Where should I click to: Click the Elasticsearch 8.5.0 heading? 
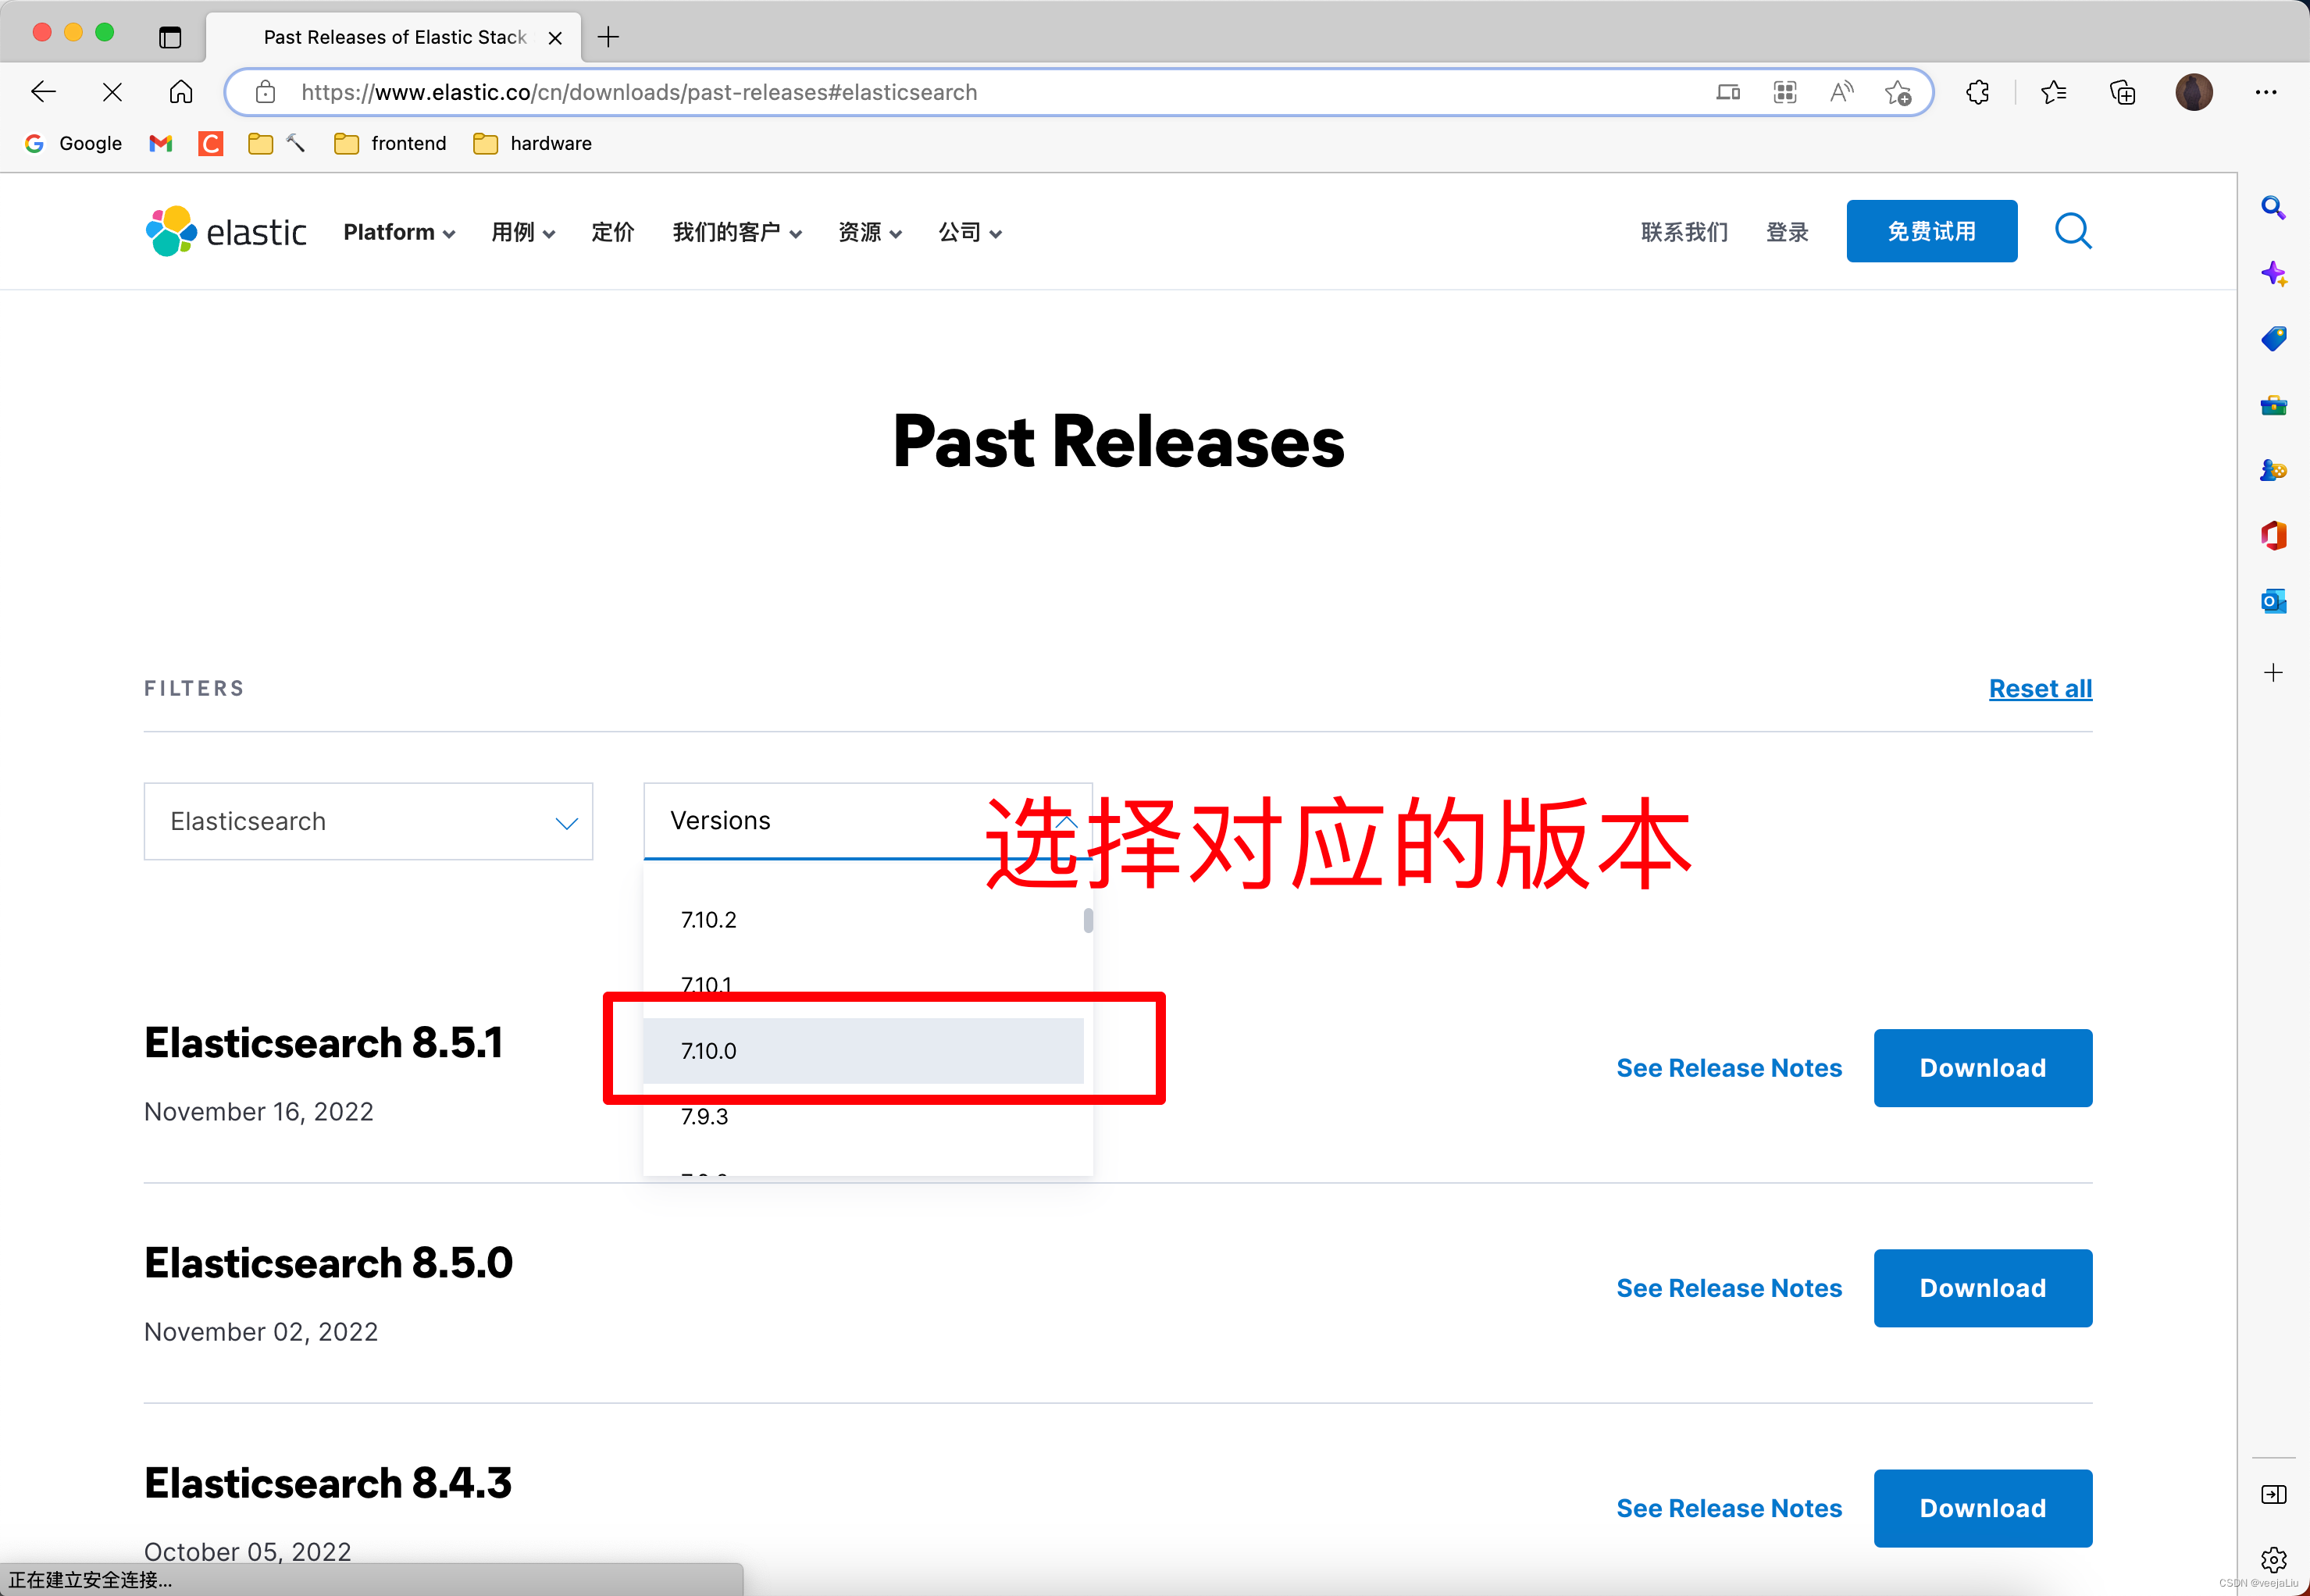click(x=328, y=1263)
